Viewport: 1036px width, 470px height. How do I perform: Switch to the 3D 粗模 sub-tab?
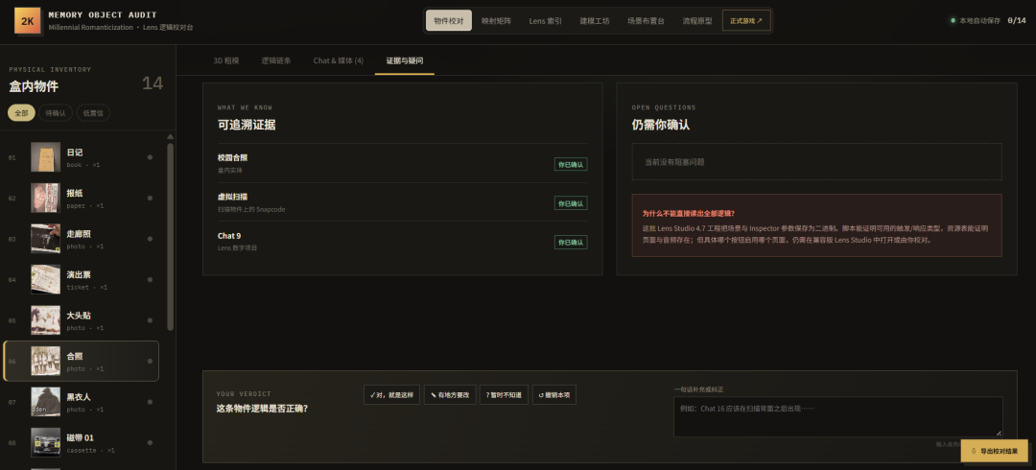pyautogui.click(x=226, y=60)
